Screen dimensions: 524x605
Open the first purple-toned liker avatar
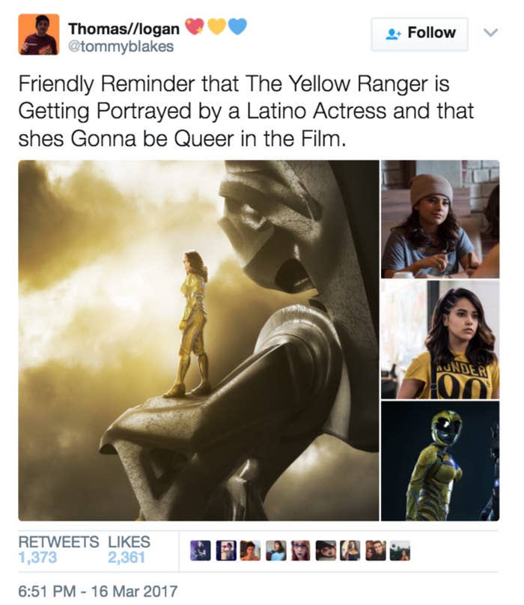[201, 550]
